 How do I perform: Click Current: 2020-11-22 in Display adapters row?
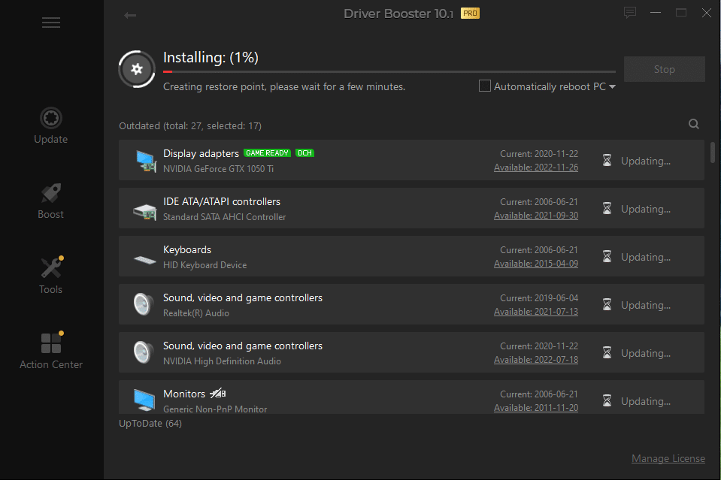(539, 154)
